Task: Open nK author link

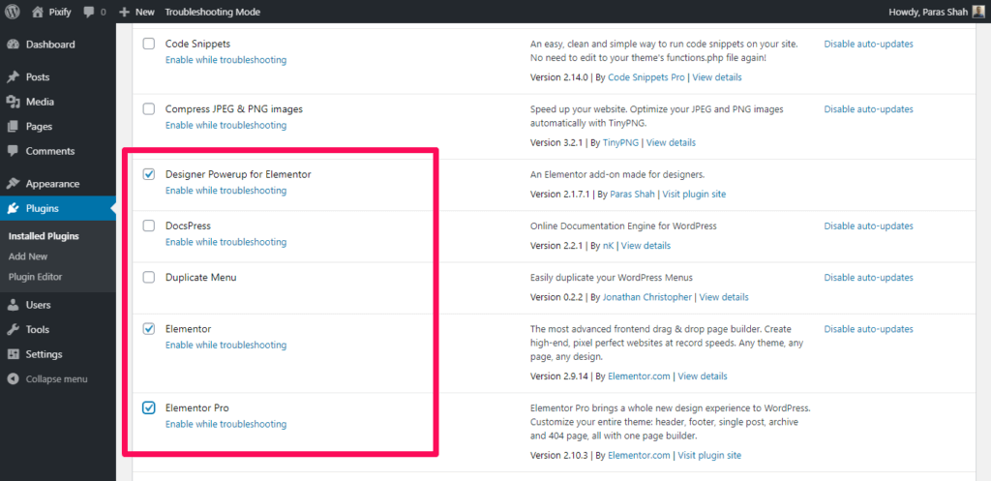Action: (608, 246)
